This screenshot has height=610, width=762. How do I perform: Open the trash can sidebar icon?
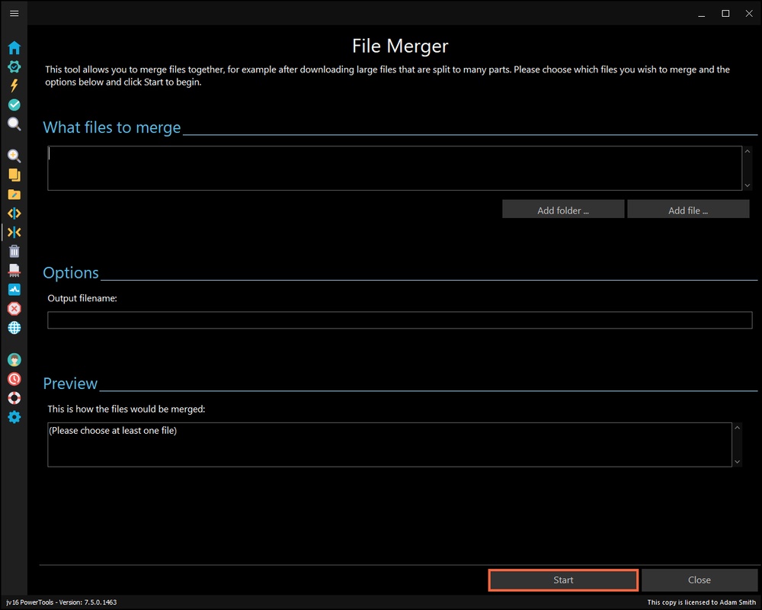pyautogui.click(x=14, y=251)
